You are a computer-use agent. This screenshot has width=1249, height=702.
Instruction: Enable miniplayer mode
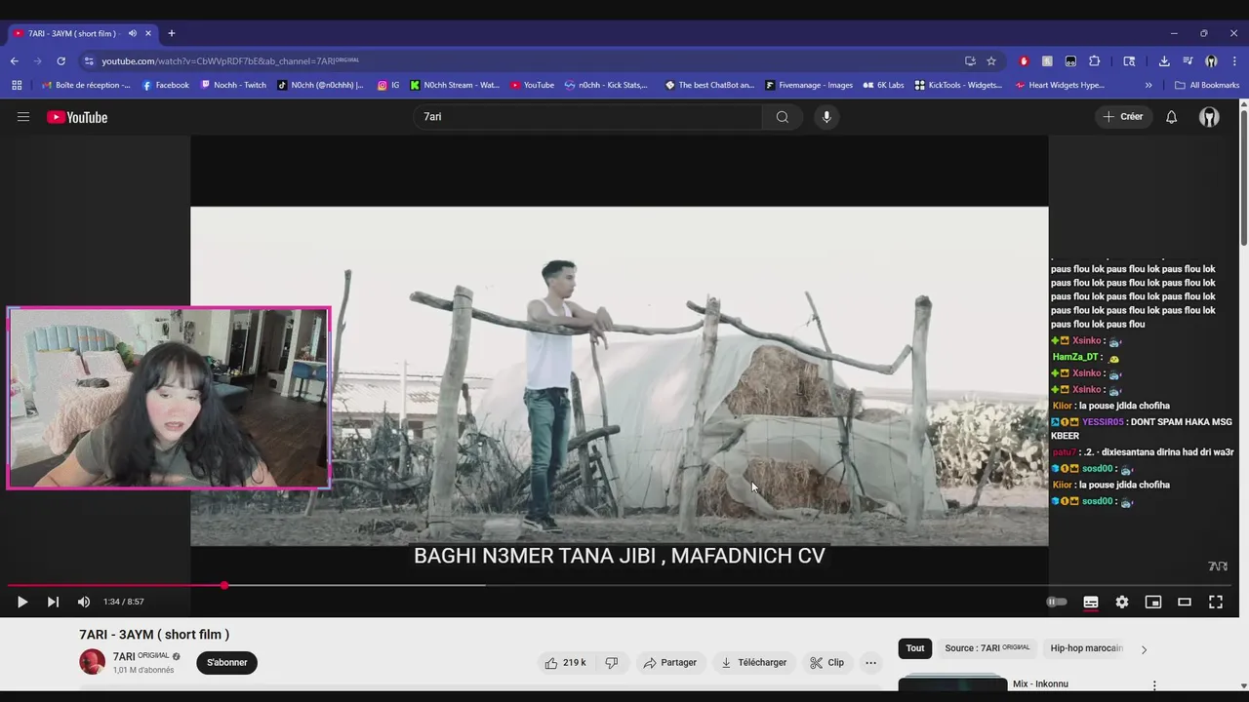[1153, 602]
